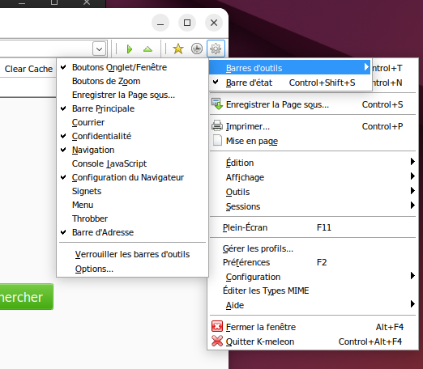Open the address bar dropdown arrow

[99, 49]
